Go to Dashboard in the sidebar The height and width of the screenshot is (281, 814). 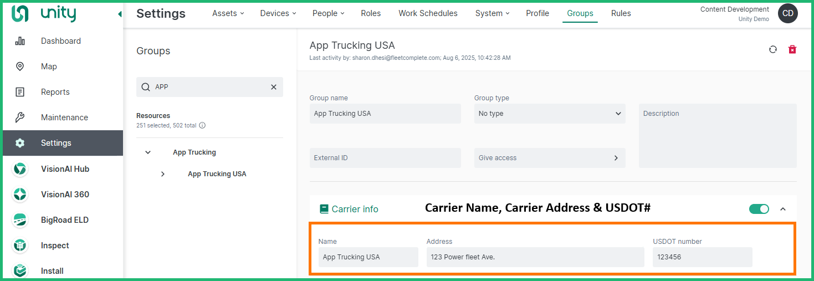pyautogui.click(x=60, y=41)
